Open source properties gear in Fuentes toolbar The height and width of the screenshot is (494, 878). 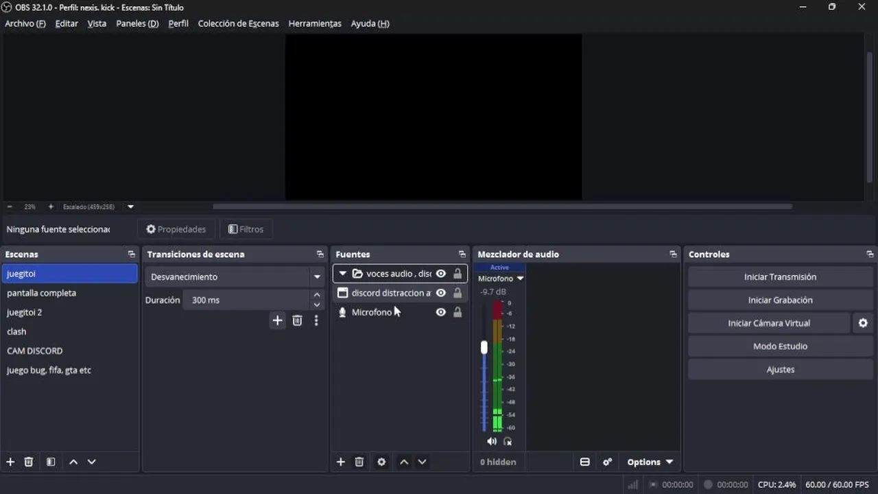pos(382,462)
